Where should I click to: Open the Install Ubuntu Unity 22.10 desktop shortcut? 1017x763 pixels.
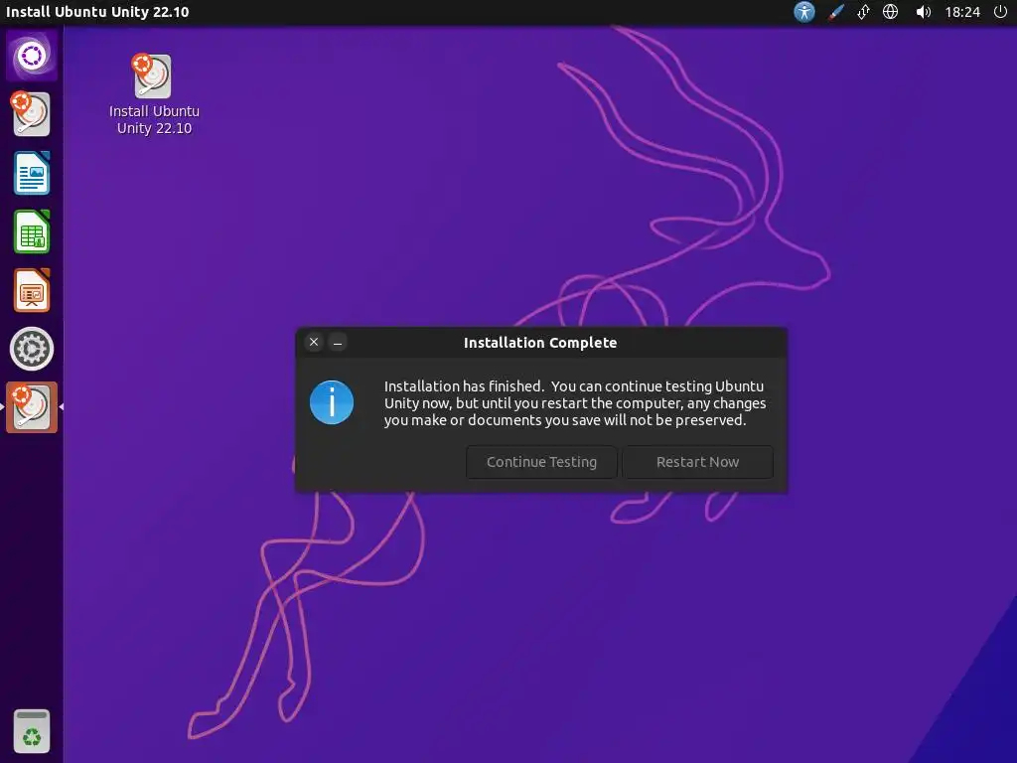pyautogui.click(x=154, y=94)
